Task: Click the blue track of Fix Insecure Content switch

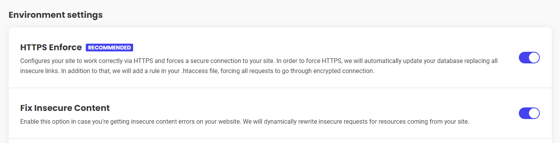Action: pyautogui.click(x=524, y=113)
